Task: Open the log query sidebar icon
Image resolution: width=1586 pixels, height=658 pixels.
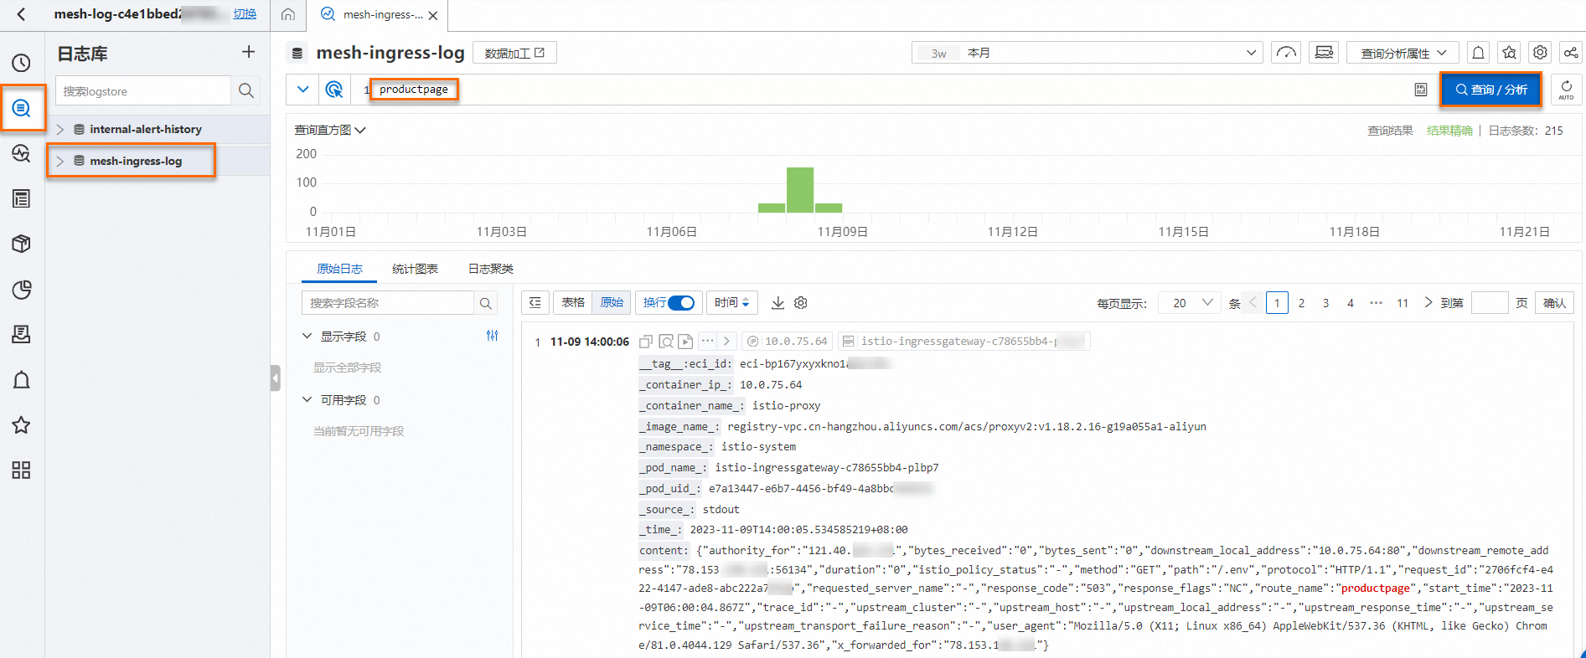Action: point(22,108)
